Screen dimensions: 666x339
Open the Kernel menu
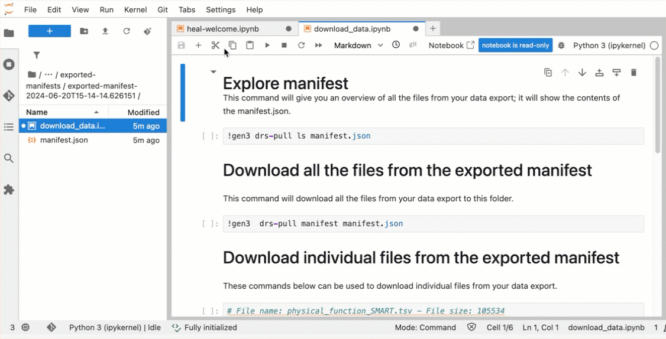[135, 9]
